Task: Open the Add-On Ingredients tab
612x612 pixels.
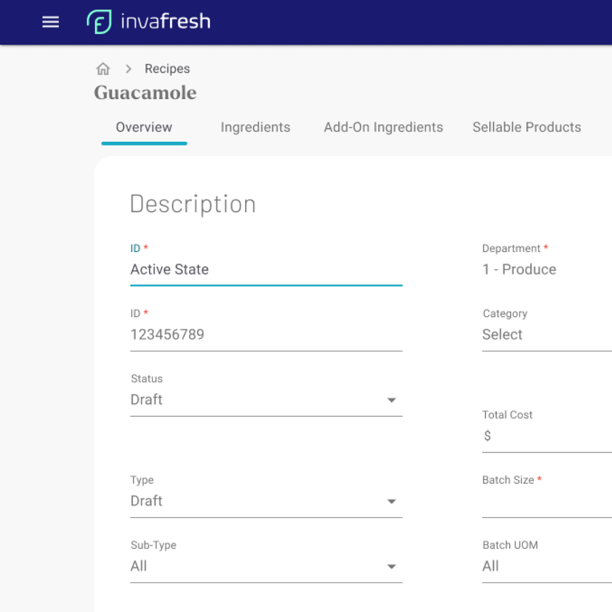Action: coord(383,128)
